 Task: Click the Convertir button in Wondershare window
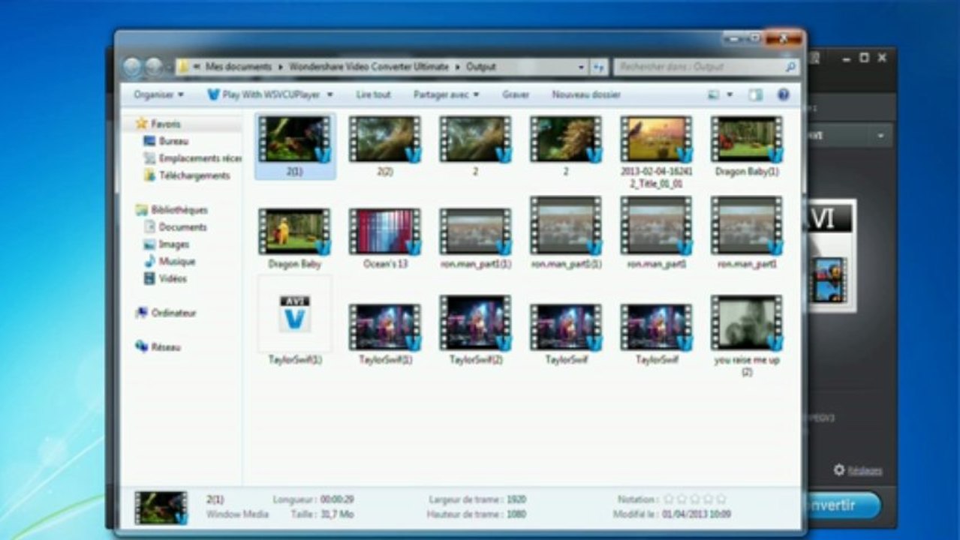click(841, 505)
